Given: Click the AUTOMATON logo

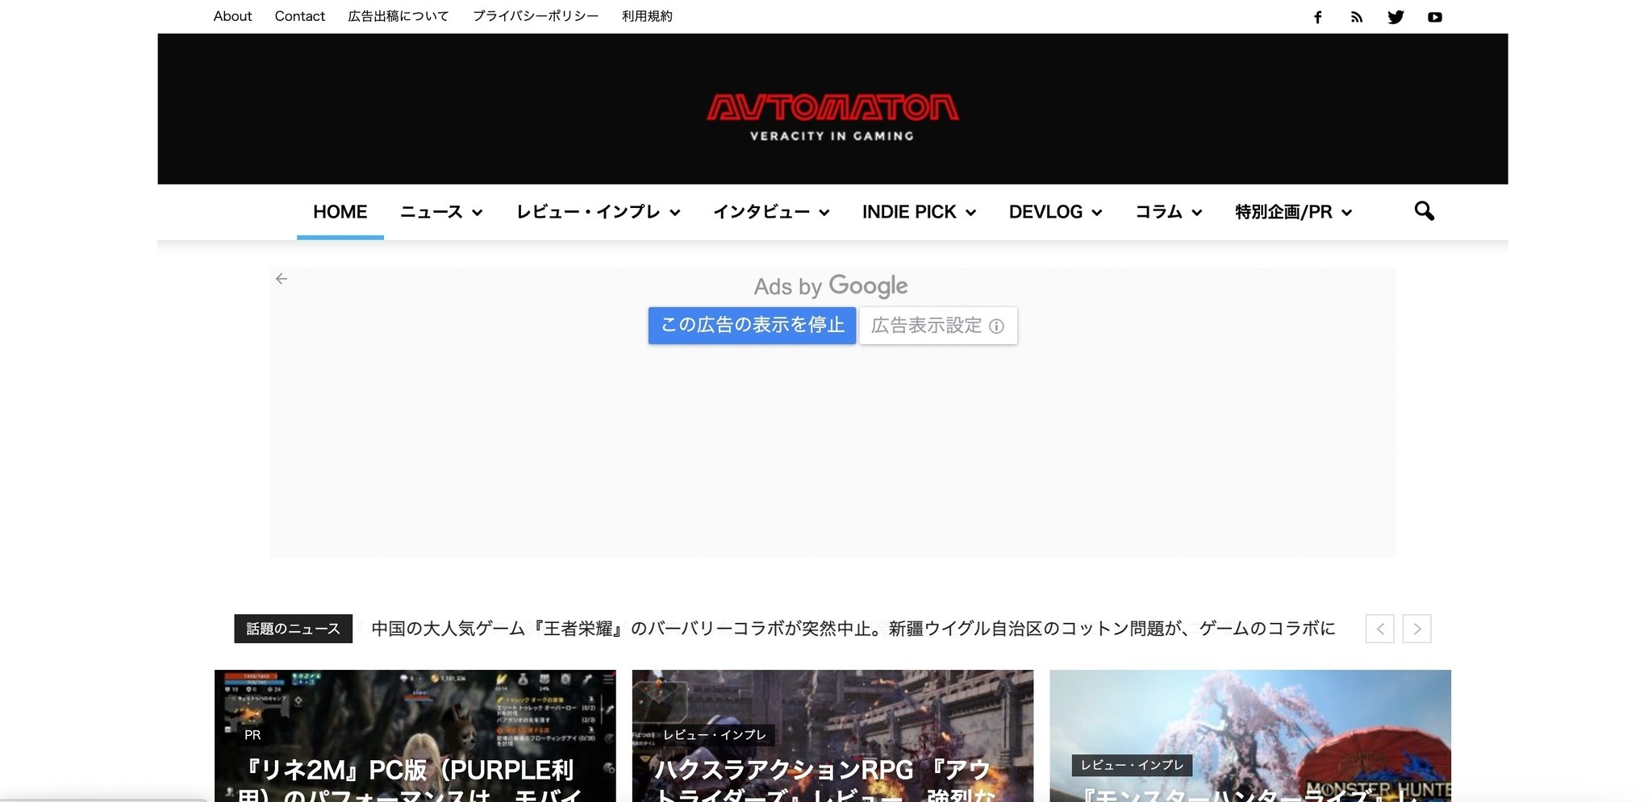Looking at the screenshot, I should pos(832,107).
